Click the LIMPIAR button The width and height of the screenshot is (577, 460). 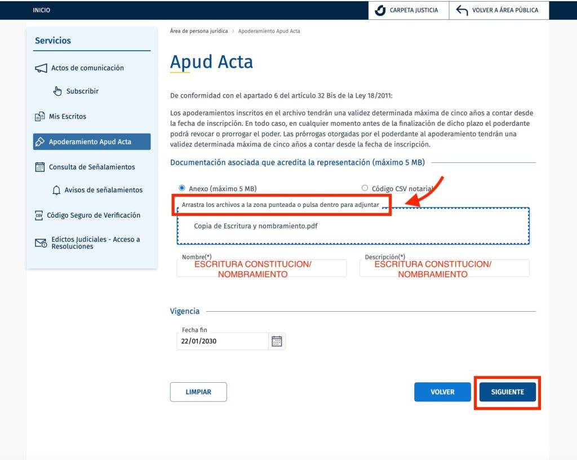(198, 392)
